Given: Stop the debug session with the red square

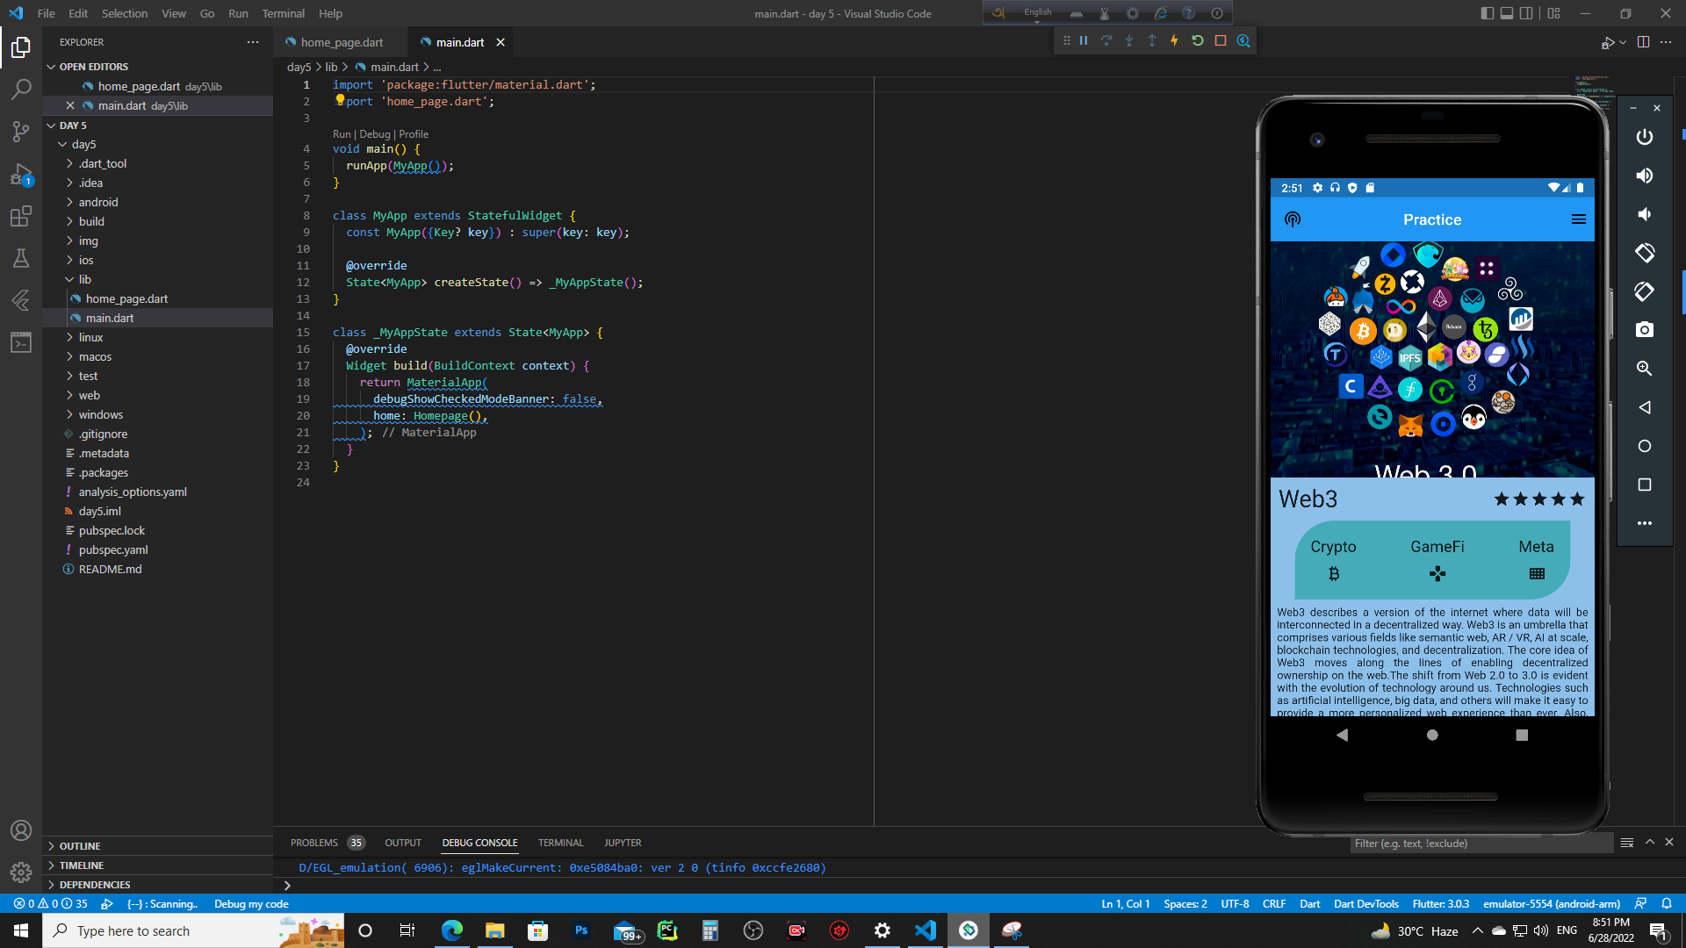Looking at the screenshot, I should [x=1221, y=41].
